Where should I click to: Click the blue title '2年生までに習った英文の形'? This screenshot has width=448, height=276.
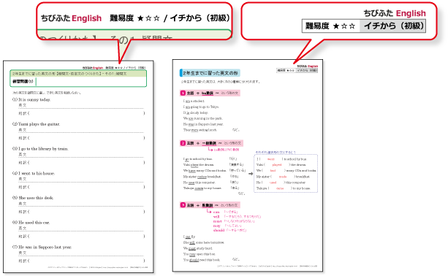(210, 73)
